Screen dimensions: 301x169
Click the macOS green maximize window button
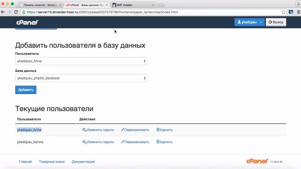pyautogui.click(x=12, y=4)
